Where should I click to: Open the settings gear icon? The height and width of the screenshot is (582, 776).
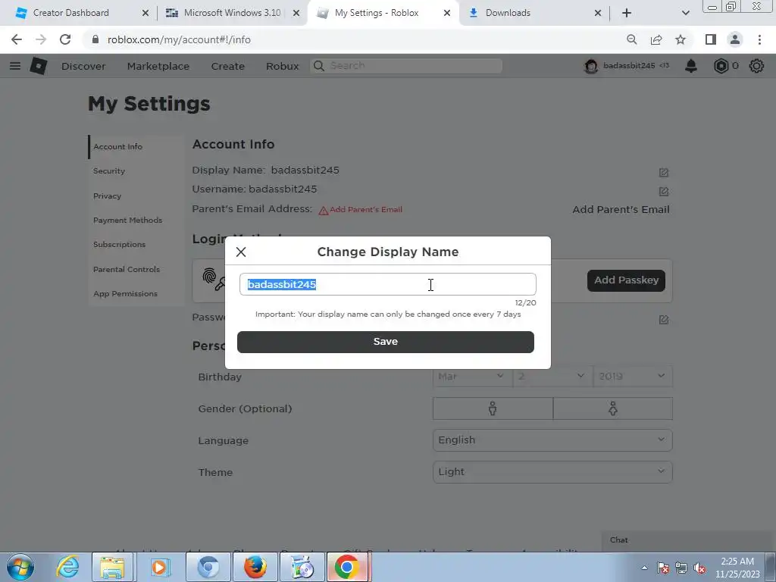click(x=756, y=66)
